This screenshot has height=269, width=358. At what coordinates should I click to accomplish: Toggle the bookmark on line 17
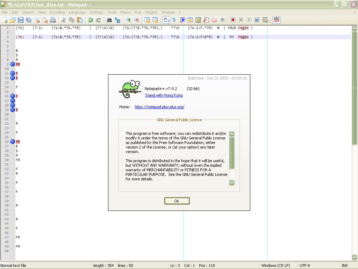tap(13, 101)
